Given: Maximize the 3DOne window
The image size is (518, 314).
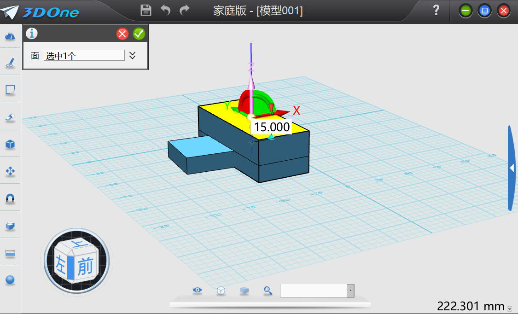Looking at the screenshot, I should coord(485,11).
